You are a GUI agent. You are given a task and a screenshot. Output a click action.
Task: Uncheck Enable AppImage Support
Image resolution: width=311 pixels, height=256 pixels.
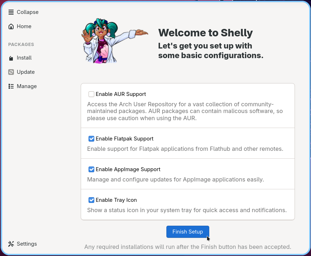coord(91,169)
